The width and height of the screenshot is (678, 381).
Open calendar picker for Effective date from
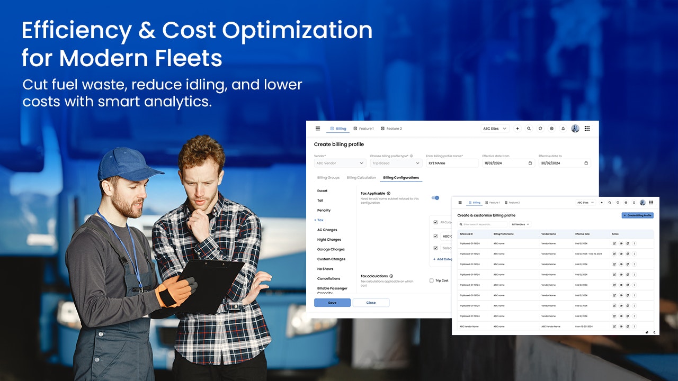pyautogui.click(x=530, y=163)
